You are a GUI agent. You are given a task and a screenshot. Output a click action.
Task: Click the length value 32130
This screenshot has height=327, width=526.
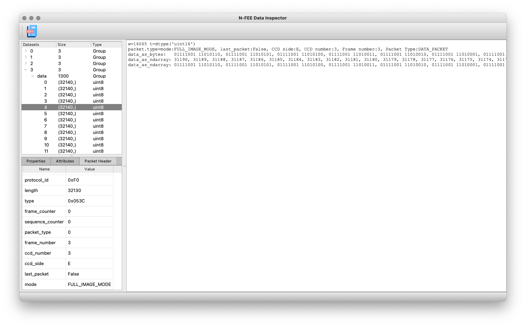point(74,190)
